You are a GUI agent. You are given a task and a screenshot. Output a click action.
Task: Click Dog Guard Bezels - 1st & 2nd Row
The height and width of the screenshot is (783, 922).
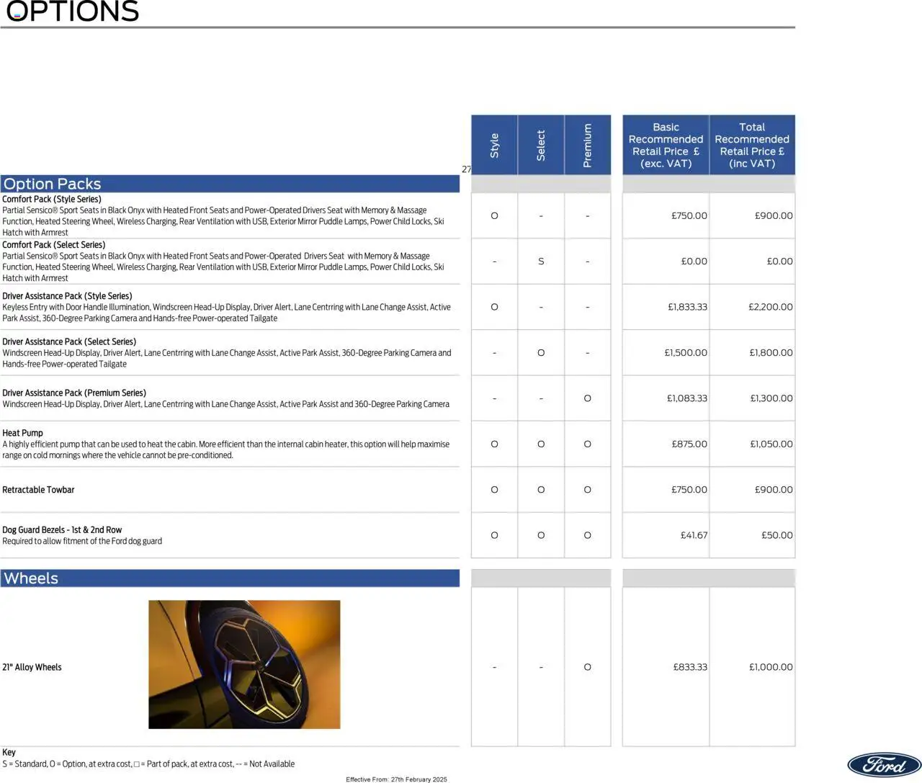pyautogui.click(x=62, y=529)
